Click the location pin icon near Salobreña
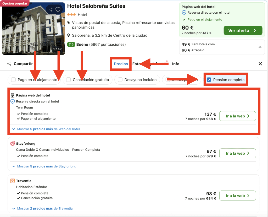 point(69,35)
